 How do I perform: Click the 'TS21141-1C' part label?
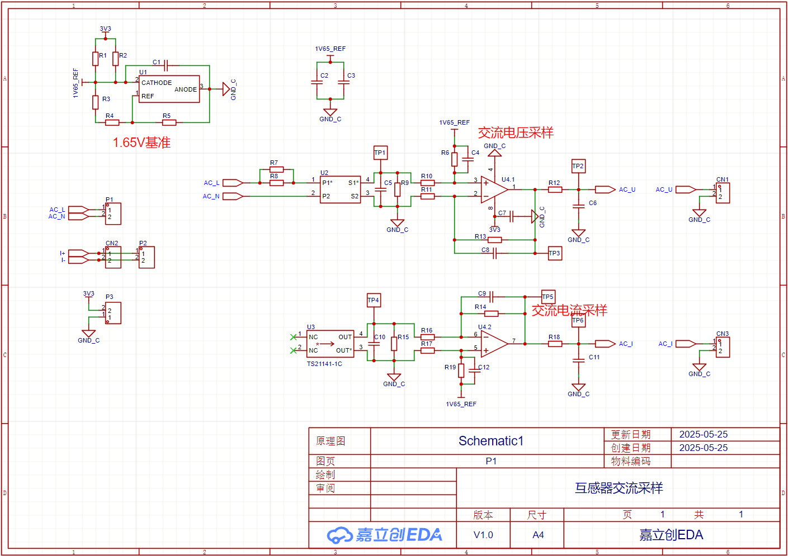[324, 364]
